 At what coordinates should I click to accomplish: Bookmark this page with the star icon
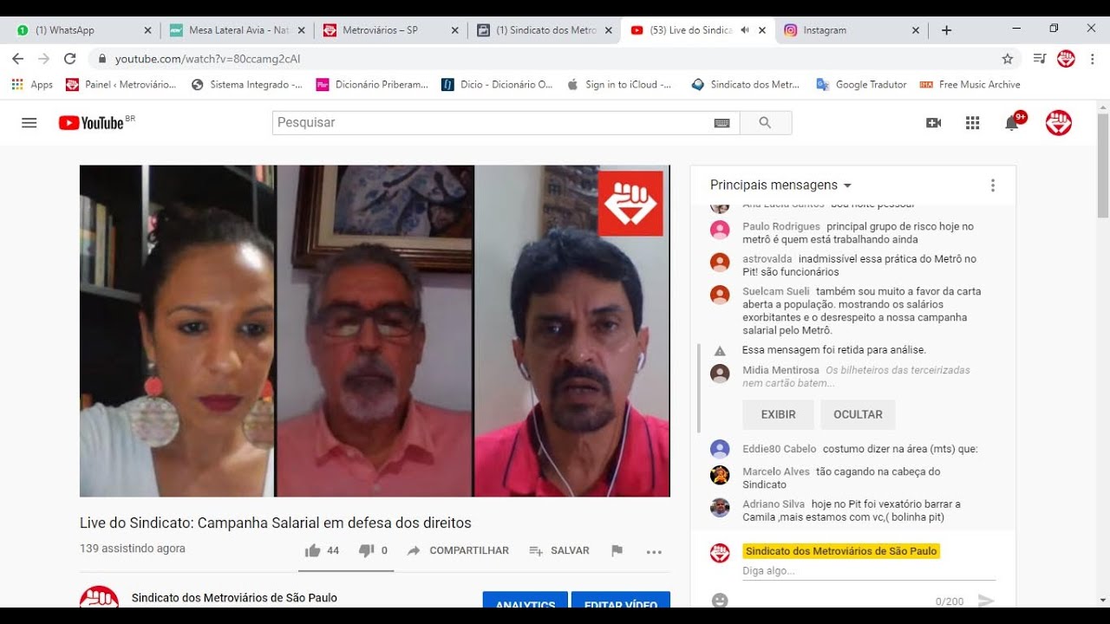point(1007,59)
